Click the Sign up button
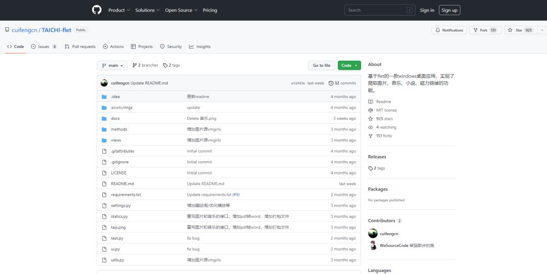This screenshot has width=547, height=274. [449, 10]
